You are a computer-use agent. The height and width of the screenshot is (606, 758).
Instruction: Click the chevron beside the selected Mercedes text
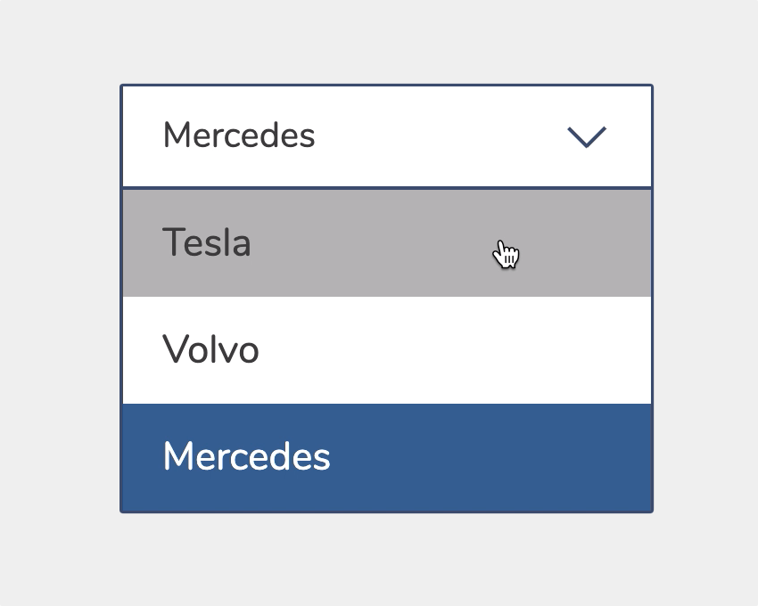586,135
